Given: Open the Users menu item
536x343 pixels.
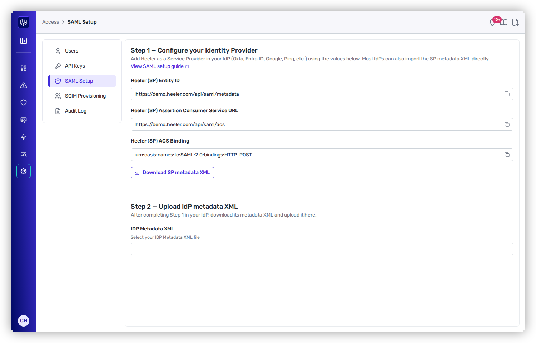Looking at the screenshot, I should 82,51.
